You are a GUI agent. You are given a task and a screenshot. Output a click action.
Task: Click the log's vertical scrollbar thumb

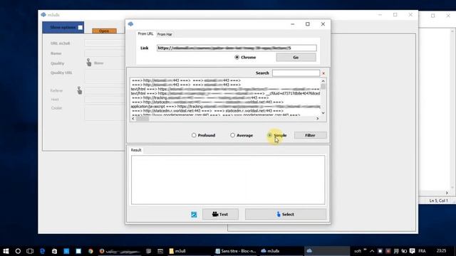coord(323,87)
